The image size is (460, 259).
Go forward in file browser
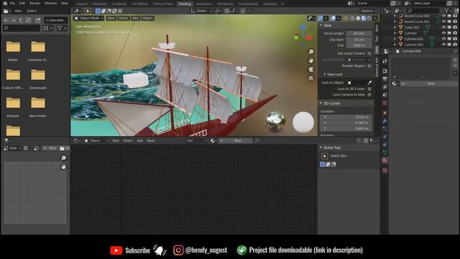[13, 20]
